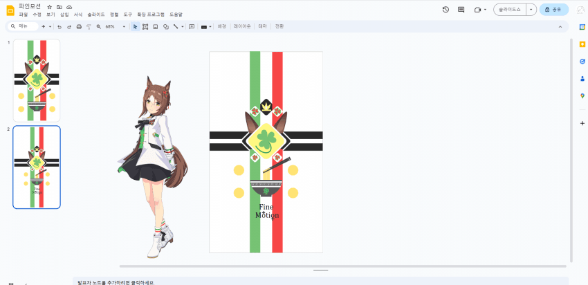The width and height of the screenshot is (588, 285).
Task: Start the 슬라이드쇼 presentation
Action: [x=510, y=10]
